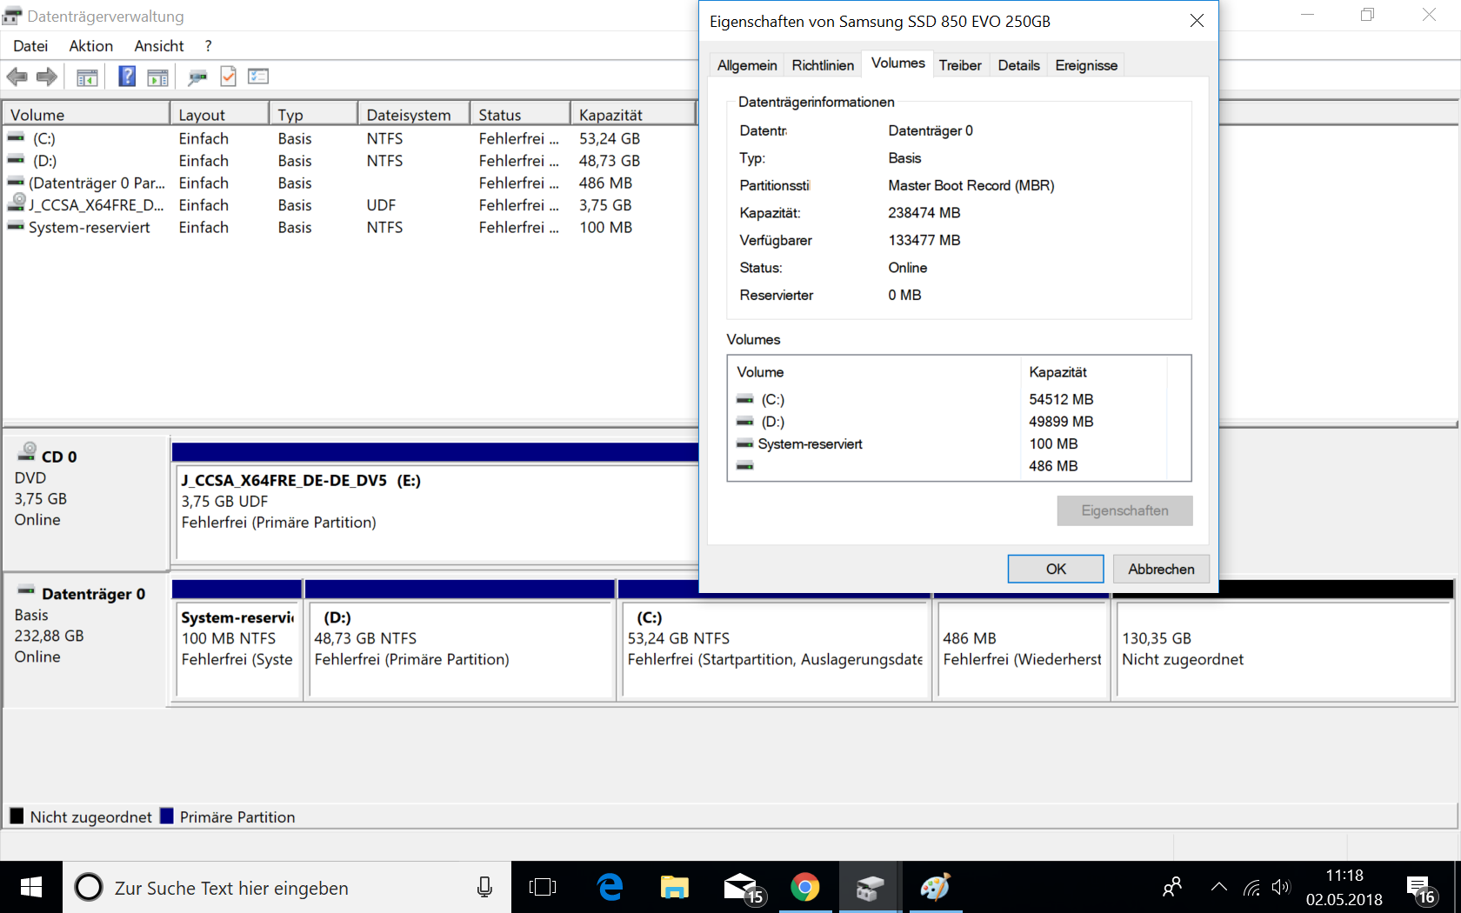Image resolution: width=1461 pixels, height=913 pixels.
Task: Select the (C:) 53,24 GB partition block
Action: 774,648
